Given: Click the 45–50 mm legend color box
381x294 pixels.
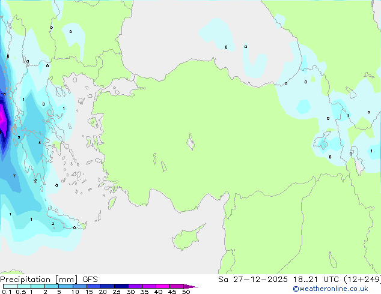Looking at the screenshot, I should tap(177, 286).
